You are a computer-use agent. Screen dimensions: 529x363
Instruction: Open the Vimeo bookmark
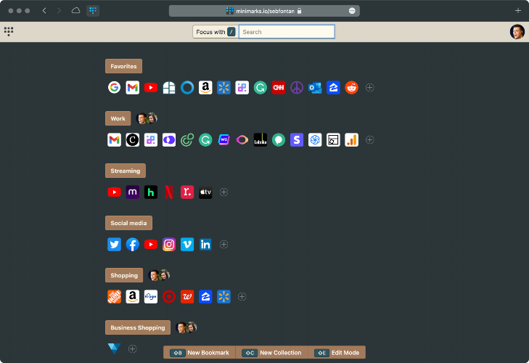click(x=187, y=245)
